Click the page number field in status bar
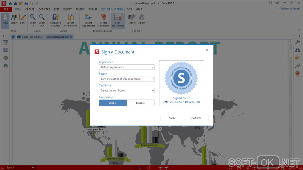The image size is (303, 170). (x=140, y=168)
